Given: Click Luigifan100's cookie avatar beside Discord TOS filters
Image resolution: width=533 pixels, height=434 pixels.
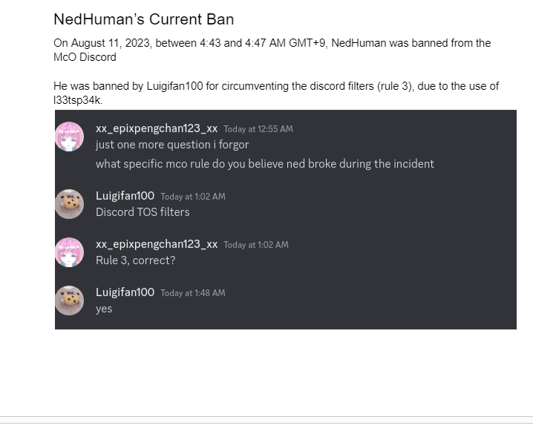Looking at the screenshot, I should (69, 204).
